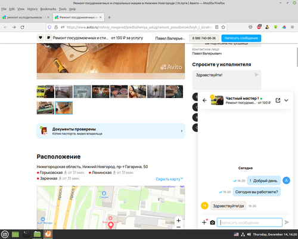Collapse the map via 'Скрыть карту'
Image resolution: width=298 pixels, height=239 pixels.
tap(169, 179)
